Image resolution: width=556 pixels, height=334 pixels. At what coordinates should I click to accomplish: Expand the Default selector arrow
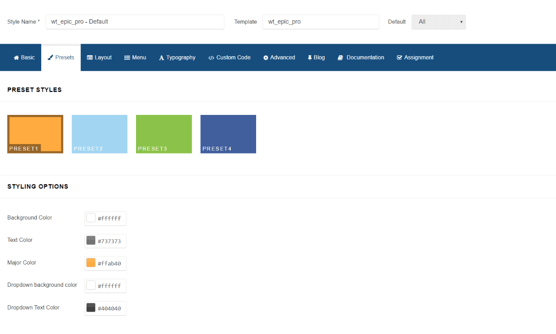(462, 22)
